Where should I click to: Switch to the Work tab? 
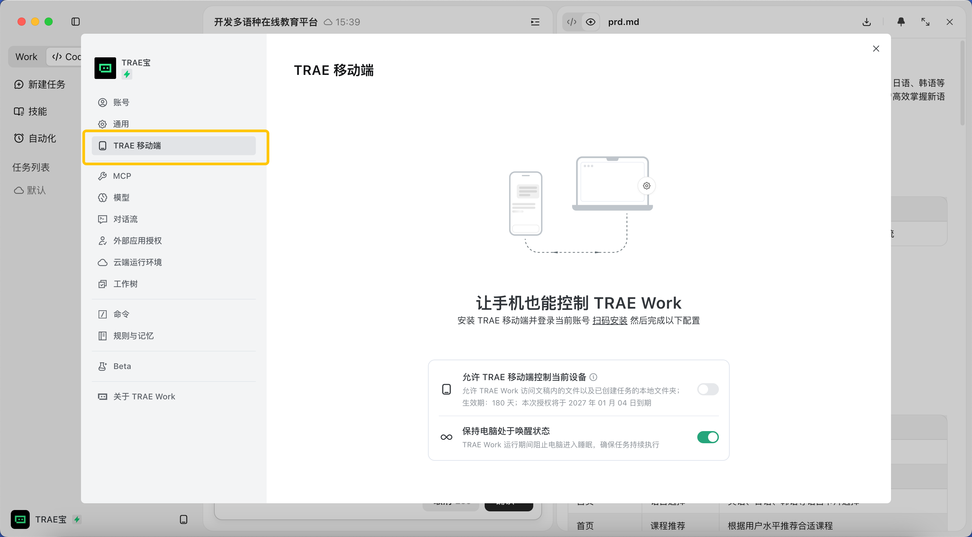[x=26, y=57]
